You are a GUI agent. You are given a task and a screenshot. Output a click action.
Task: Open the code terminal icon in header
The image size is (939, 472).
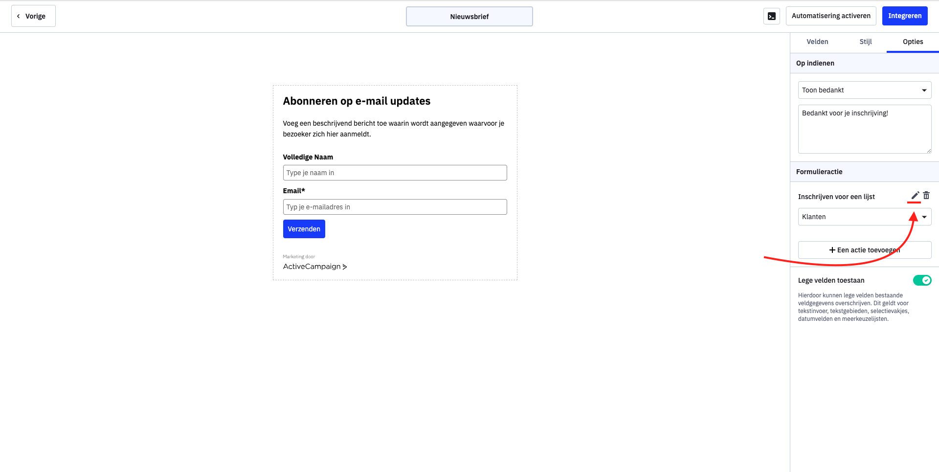(772, 16)
